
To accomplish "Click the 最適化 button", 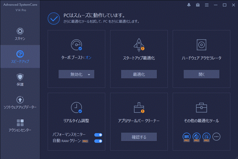I will pos(139,74).
